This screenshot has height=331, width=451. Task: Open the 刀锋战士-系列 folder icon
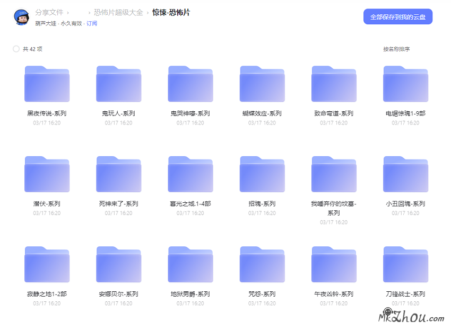[x=405, y=264]
